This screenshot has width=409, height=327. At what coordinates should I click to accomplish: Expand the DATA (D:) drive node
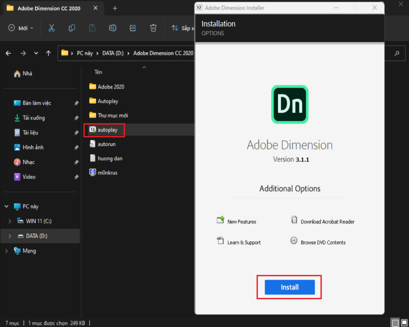[10, 236]
